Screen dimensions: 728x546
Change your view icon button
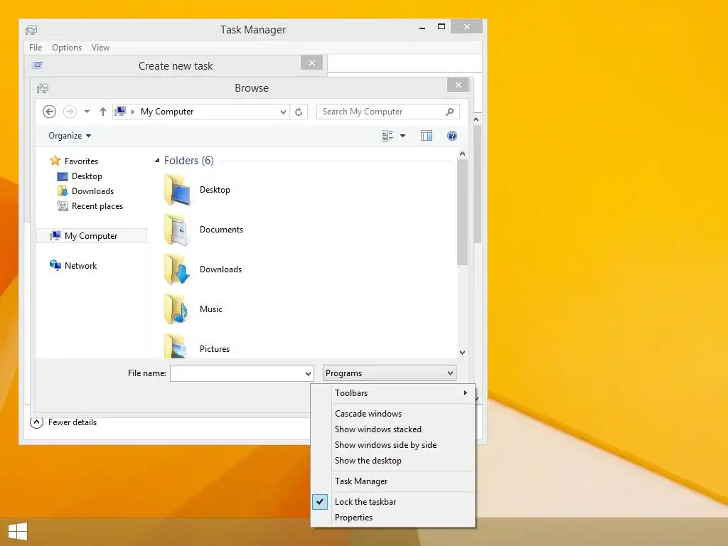(x=387, y=136)
